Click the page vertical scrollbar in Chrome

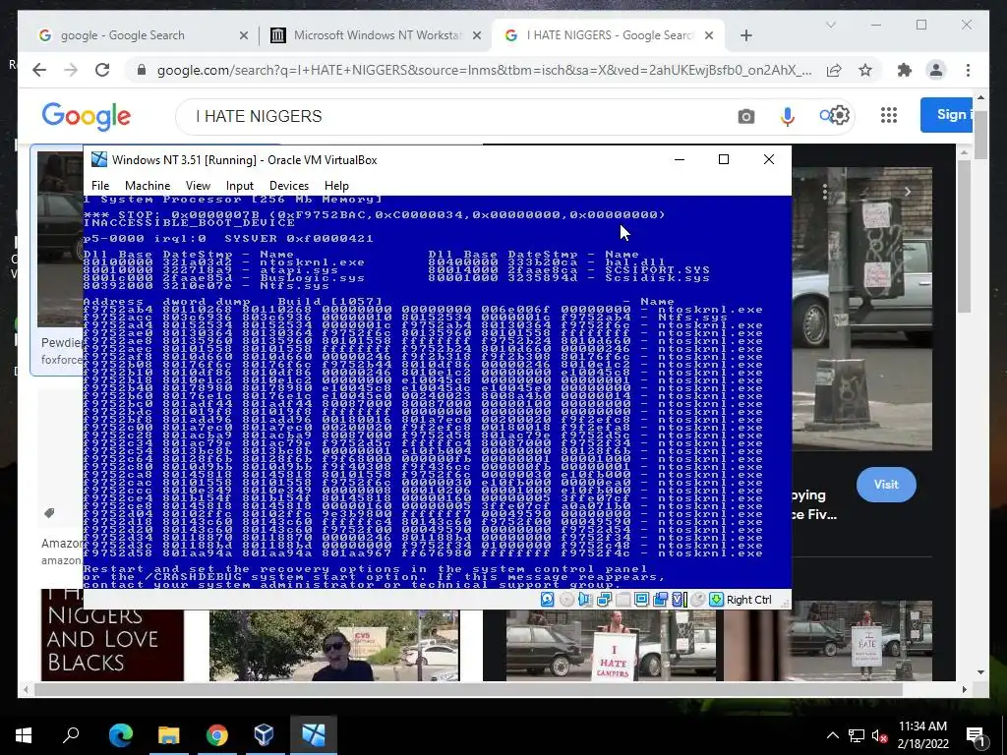(x=980, y=135)
